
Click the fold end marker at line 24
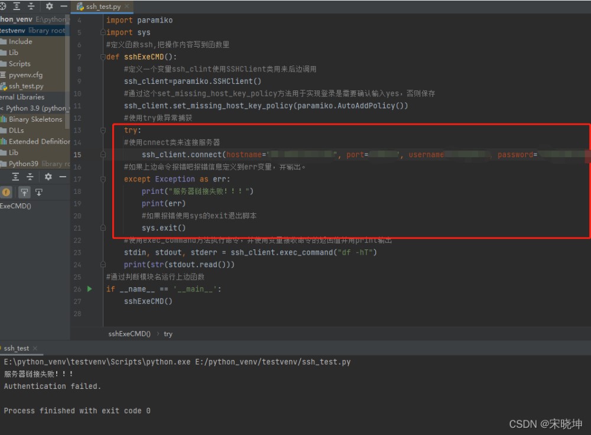pyautogui.click(x=103, y=265)
